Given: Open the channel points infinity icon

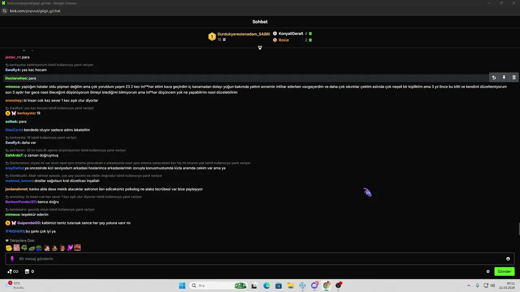Looking at the screenshot, I should [x=13, y=271].
